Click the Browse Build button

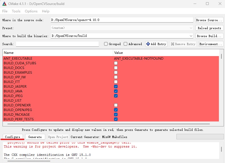(209, 36)
